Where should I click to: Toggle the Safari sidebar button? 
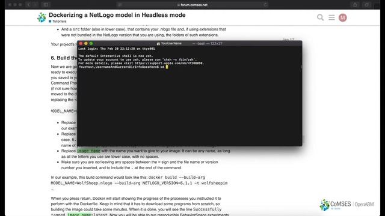click(46, 5)
